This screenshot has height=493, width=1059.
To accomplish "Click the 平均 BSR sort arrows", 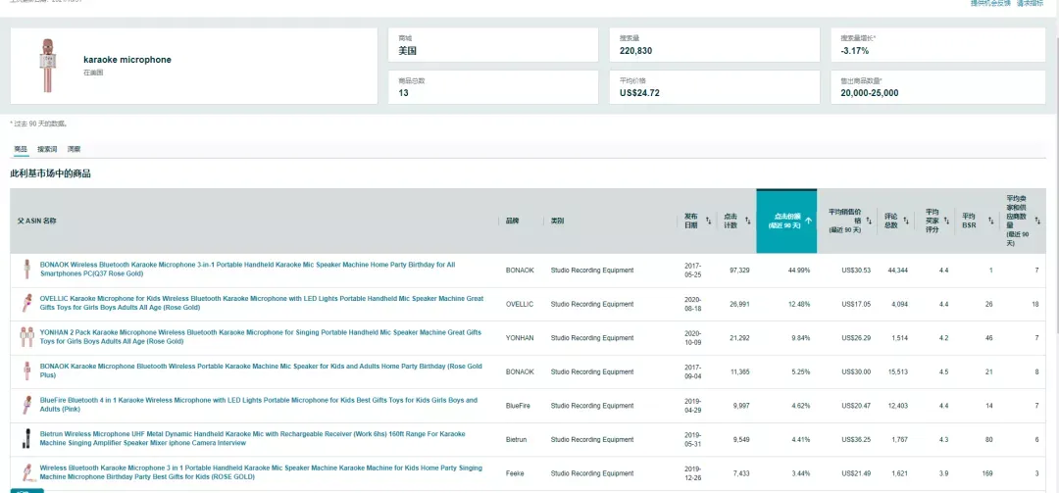I will [x=990, y=221].
